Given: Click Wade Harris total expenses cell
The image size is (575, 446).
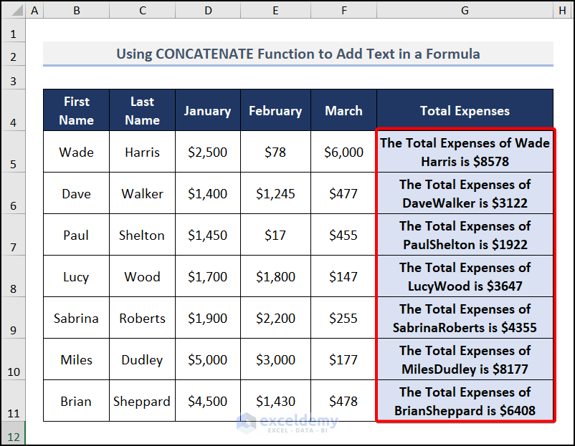Looking at the screenshot, I should tap(465, 152).
